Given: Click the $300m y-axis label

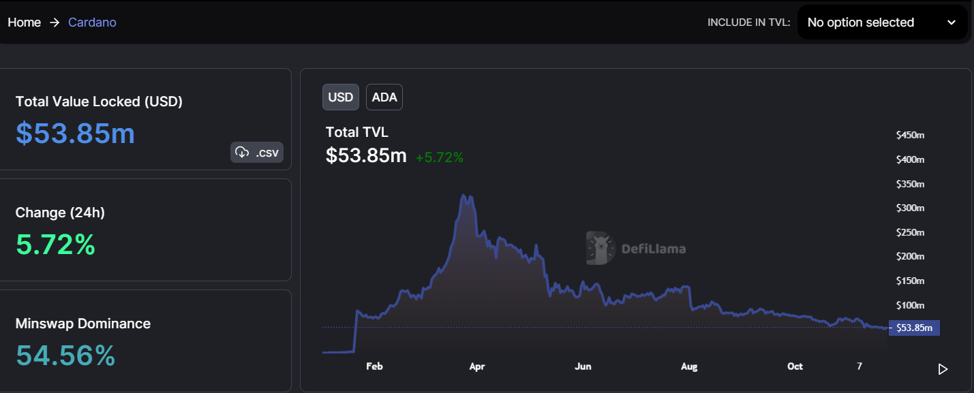Looking at the screenshot, I should coord(910,208).
